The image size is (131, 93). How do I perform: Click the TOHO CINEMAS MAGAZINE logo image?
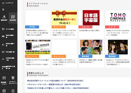[118, 17]
